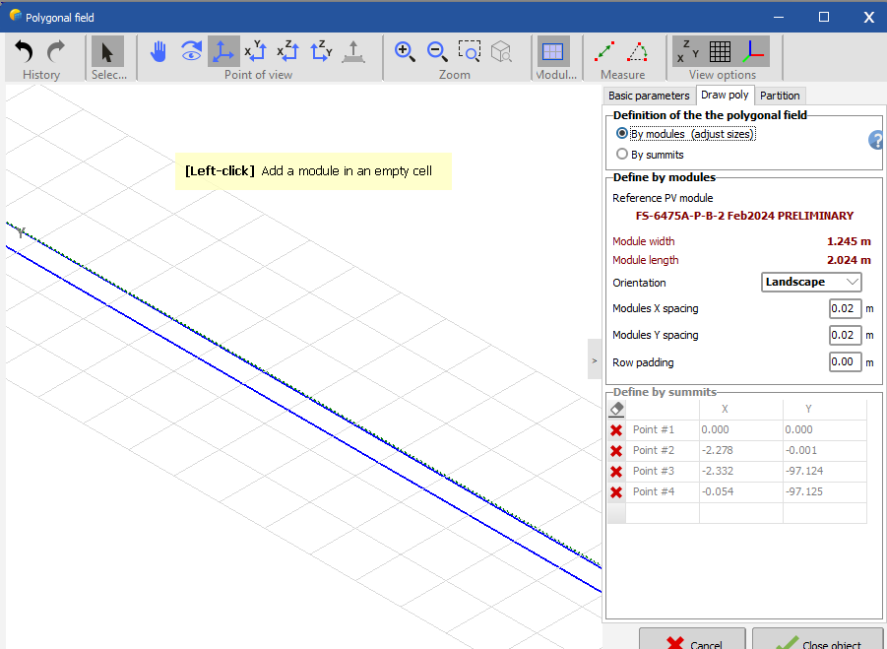Select By modules (adjust sizes) option
The width and height of the screenshot is (887, 649).
pyautogui.click(x=622, y=134)
